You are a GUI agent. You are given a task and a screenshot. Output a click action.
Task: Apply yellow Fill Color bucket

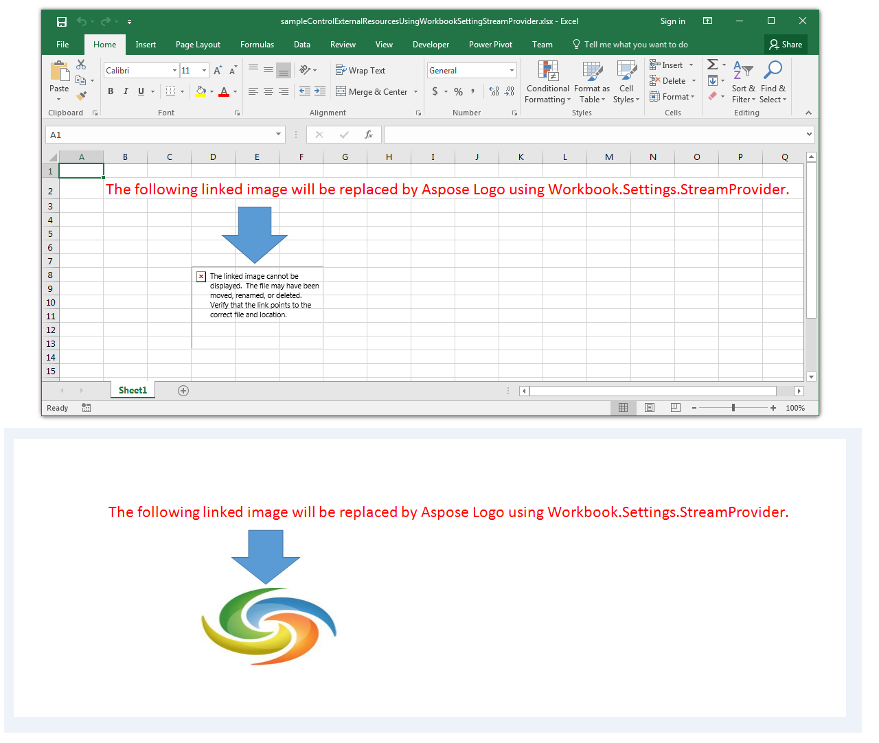[201, 91]
